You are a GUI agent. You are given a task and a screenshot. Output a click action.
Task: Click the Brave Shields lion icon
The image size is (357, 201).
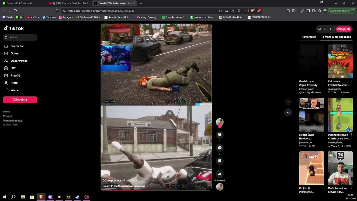252,11
